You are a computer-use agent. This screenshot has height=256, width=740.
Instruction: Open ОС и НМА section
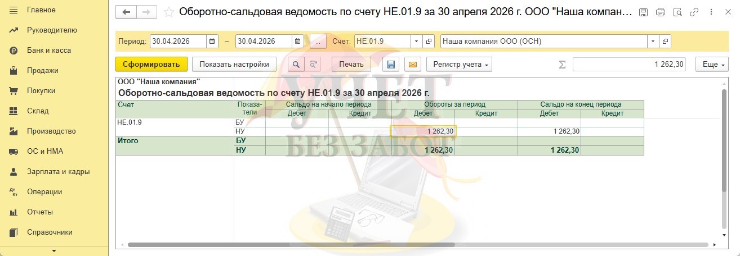click(45, 152)
